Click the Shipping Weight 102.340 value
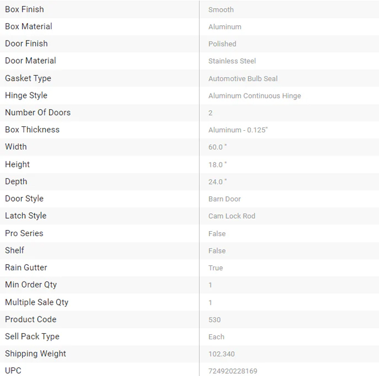Screen dimensions: 379x376 (221, 354)
